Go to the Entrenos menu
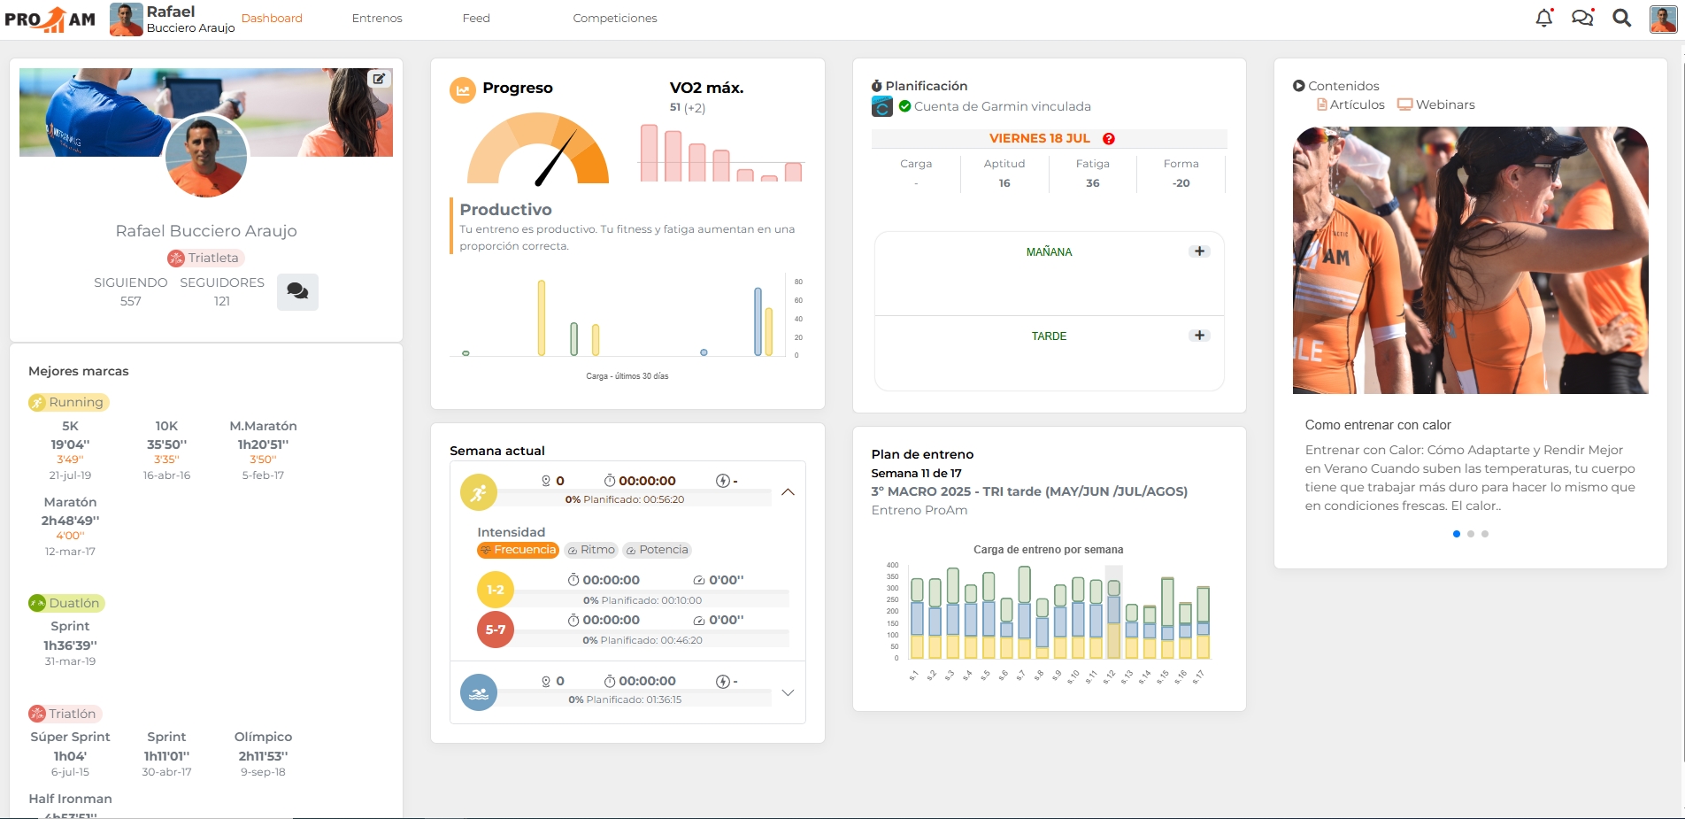 (377, 19)
